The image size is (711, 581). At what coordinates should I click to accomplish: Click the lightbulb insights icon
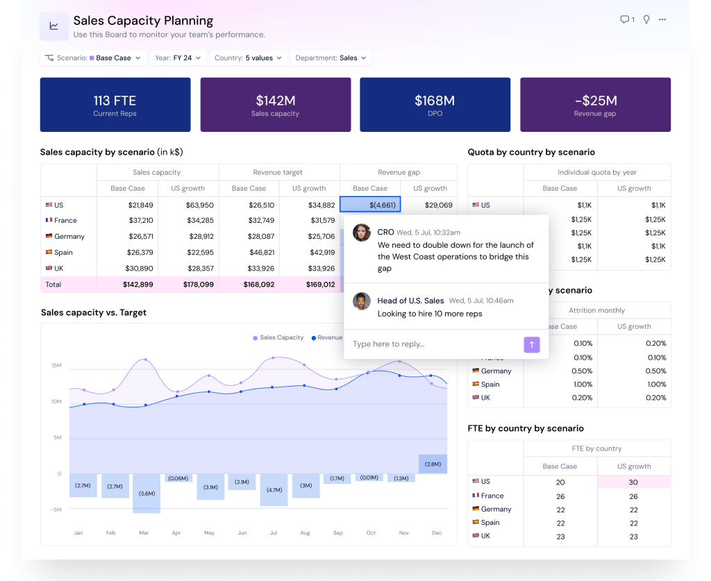pyautogui.click(x=646, y=19)
